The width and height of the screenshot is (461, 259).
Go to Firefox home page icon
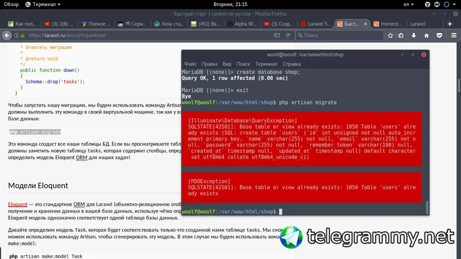(x=426, y=35)
